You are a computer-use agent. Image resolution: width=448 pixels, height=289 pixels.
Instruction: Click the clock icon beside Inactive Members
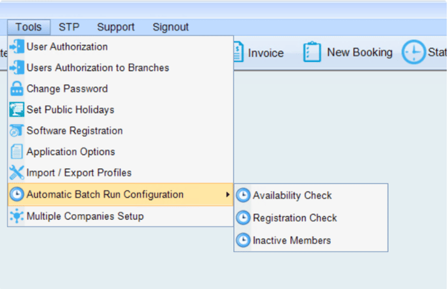tap(243, 240)
